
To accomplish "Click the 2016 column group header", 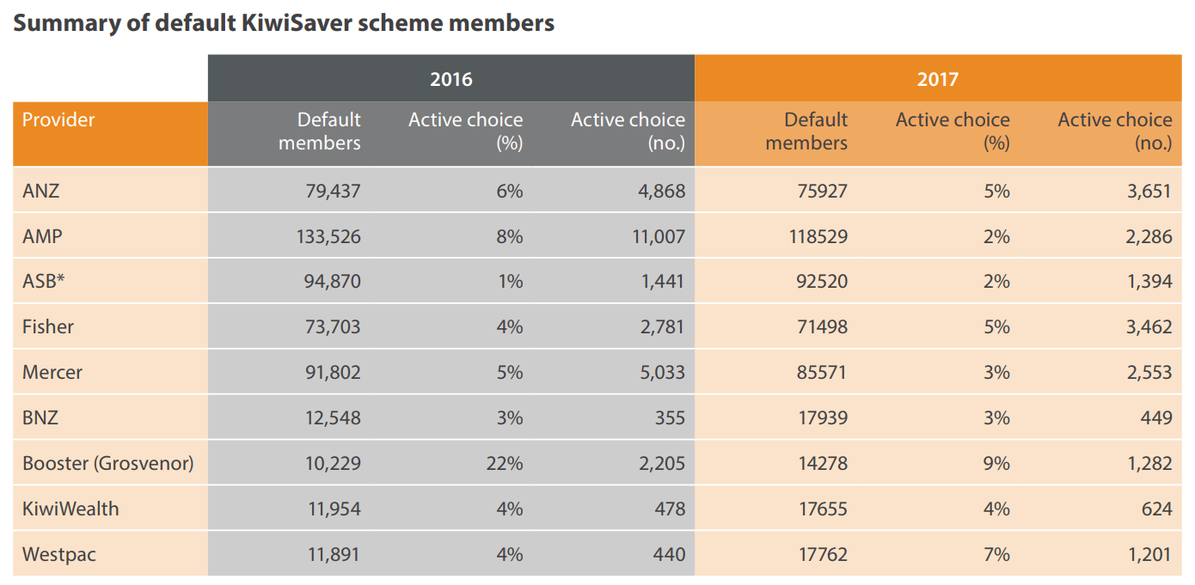I will [x=450, y=79].
